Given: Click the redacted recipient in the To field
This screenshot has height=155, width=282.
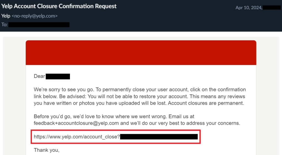Looking at the screenshot, I should (x=39, y=25).
